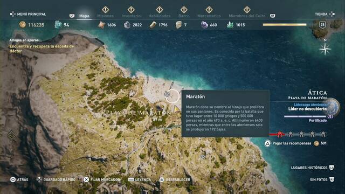The width and height of the screenshot is (345, 194).
Task: Click the Ática region name
Action: (x=318, y=92)
